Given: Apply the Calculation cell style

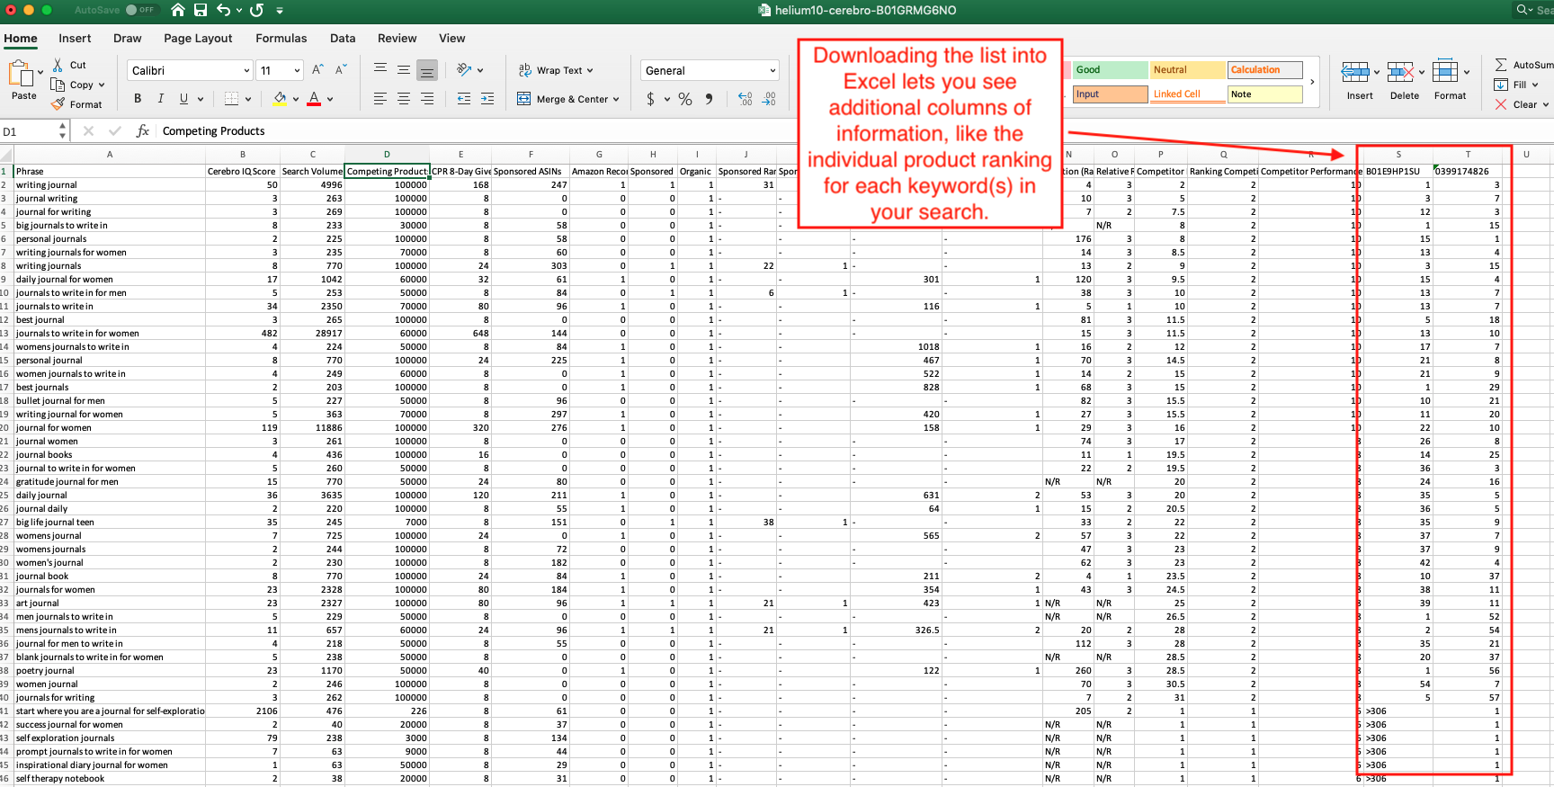Looking at the screenshot, I should tap(1266, 69).
